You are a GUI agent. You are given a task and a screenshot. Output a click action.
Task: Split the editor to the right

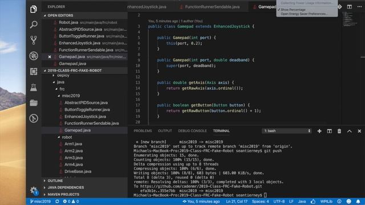(x=350, y=7)
